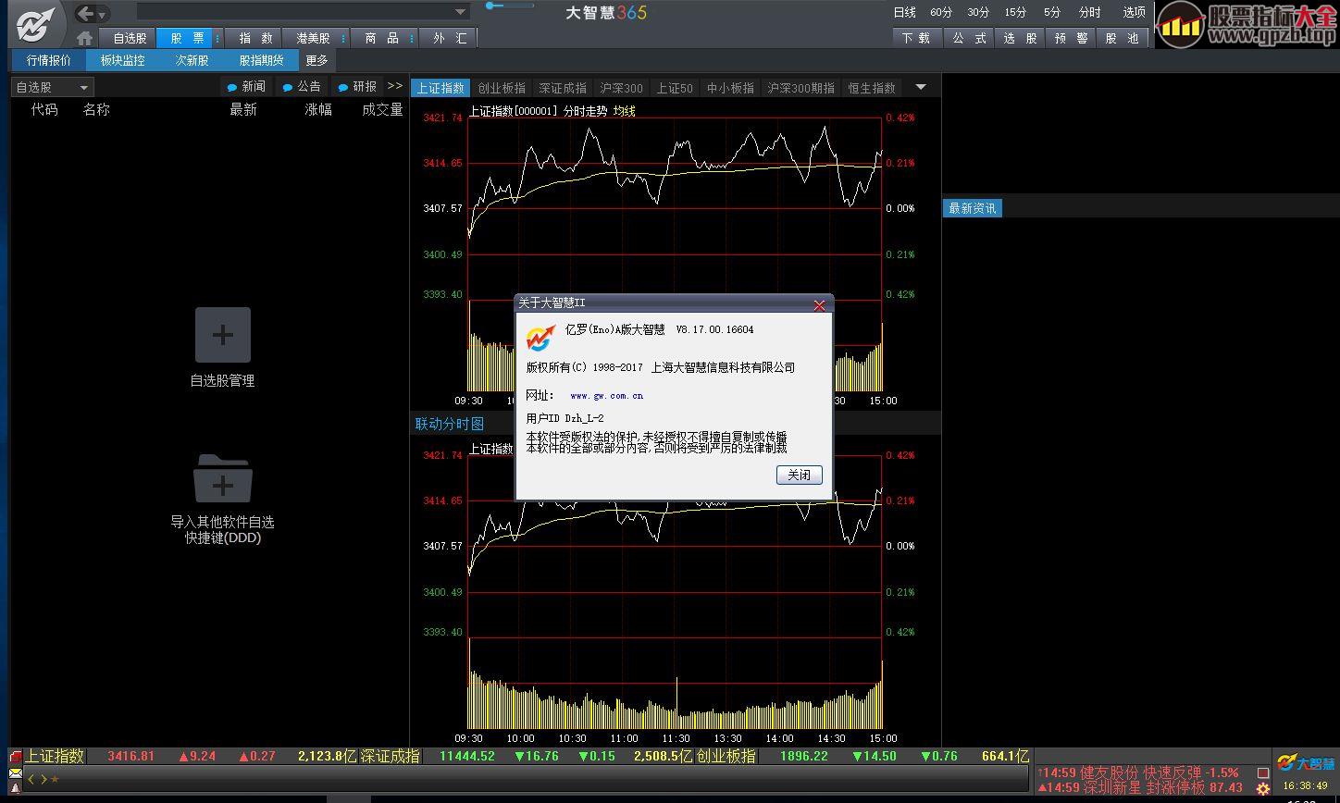Click the 大智慧 main logo icon

click(x=37, y=23)
